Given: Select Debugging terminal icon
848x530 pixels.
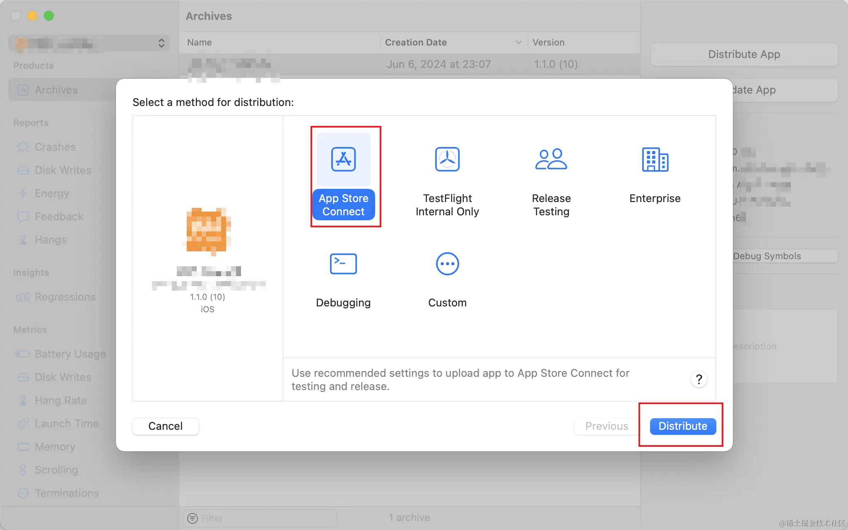Looking at the screenshot, I should pyautogui.click(x=343, y=264).
